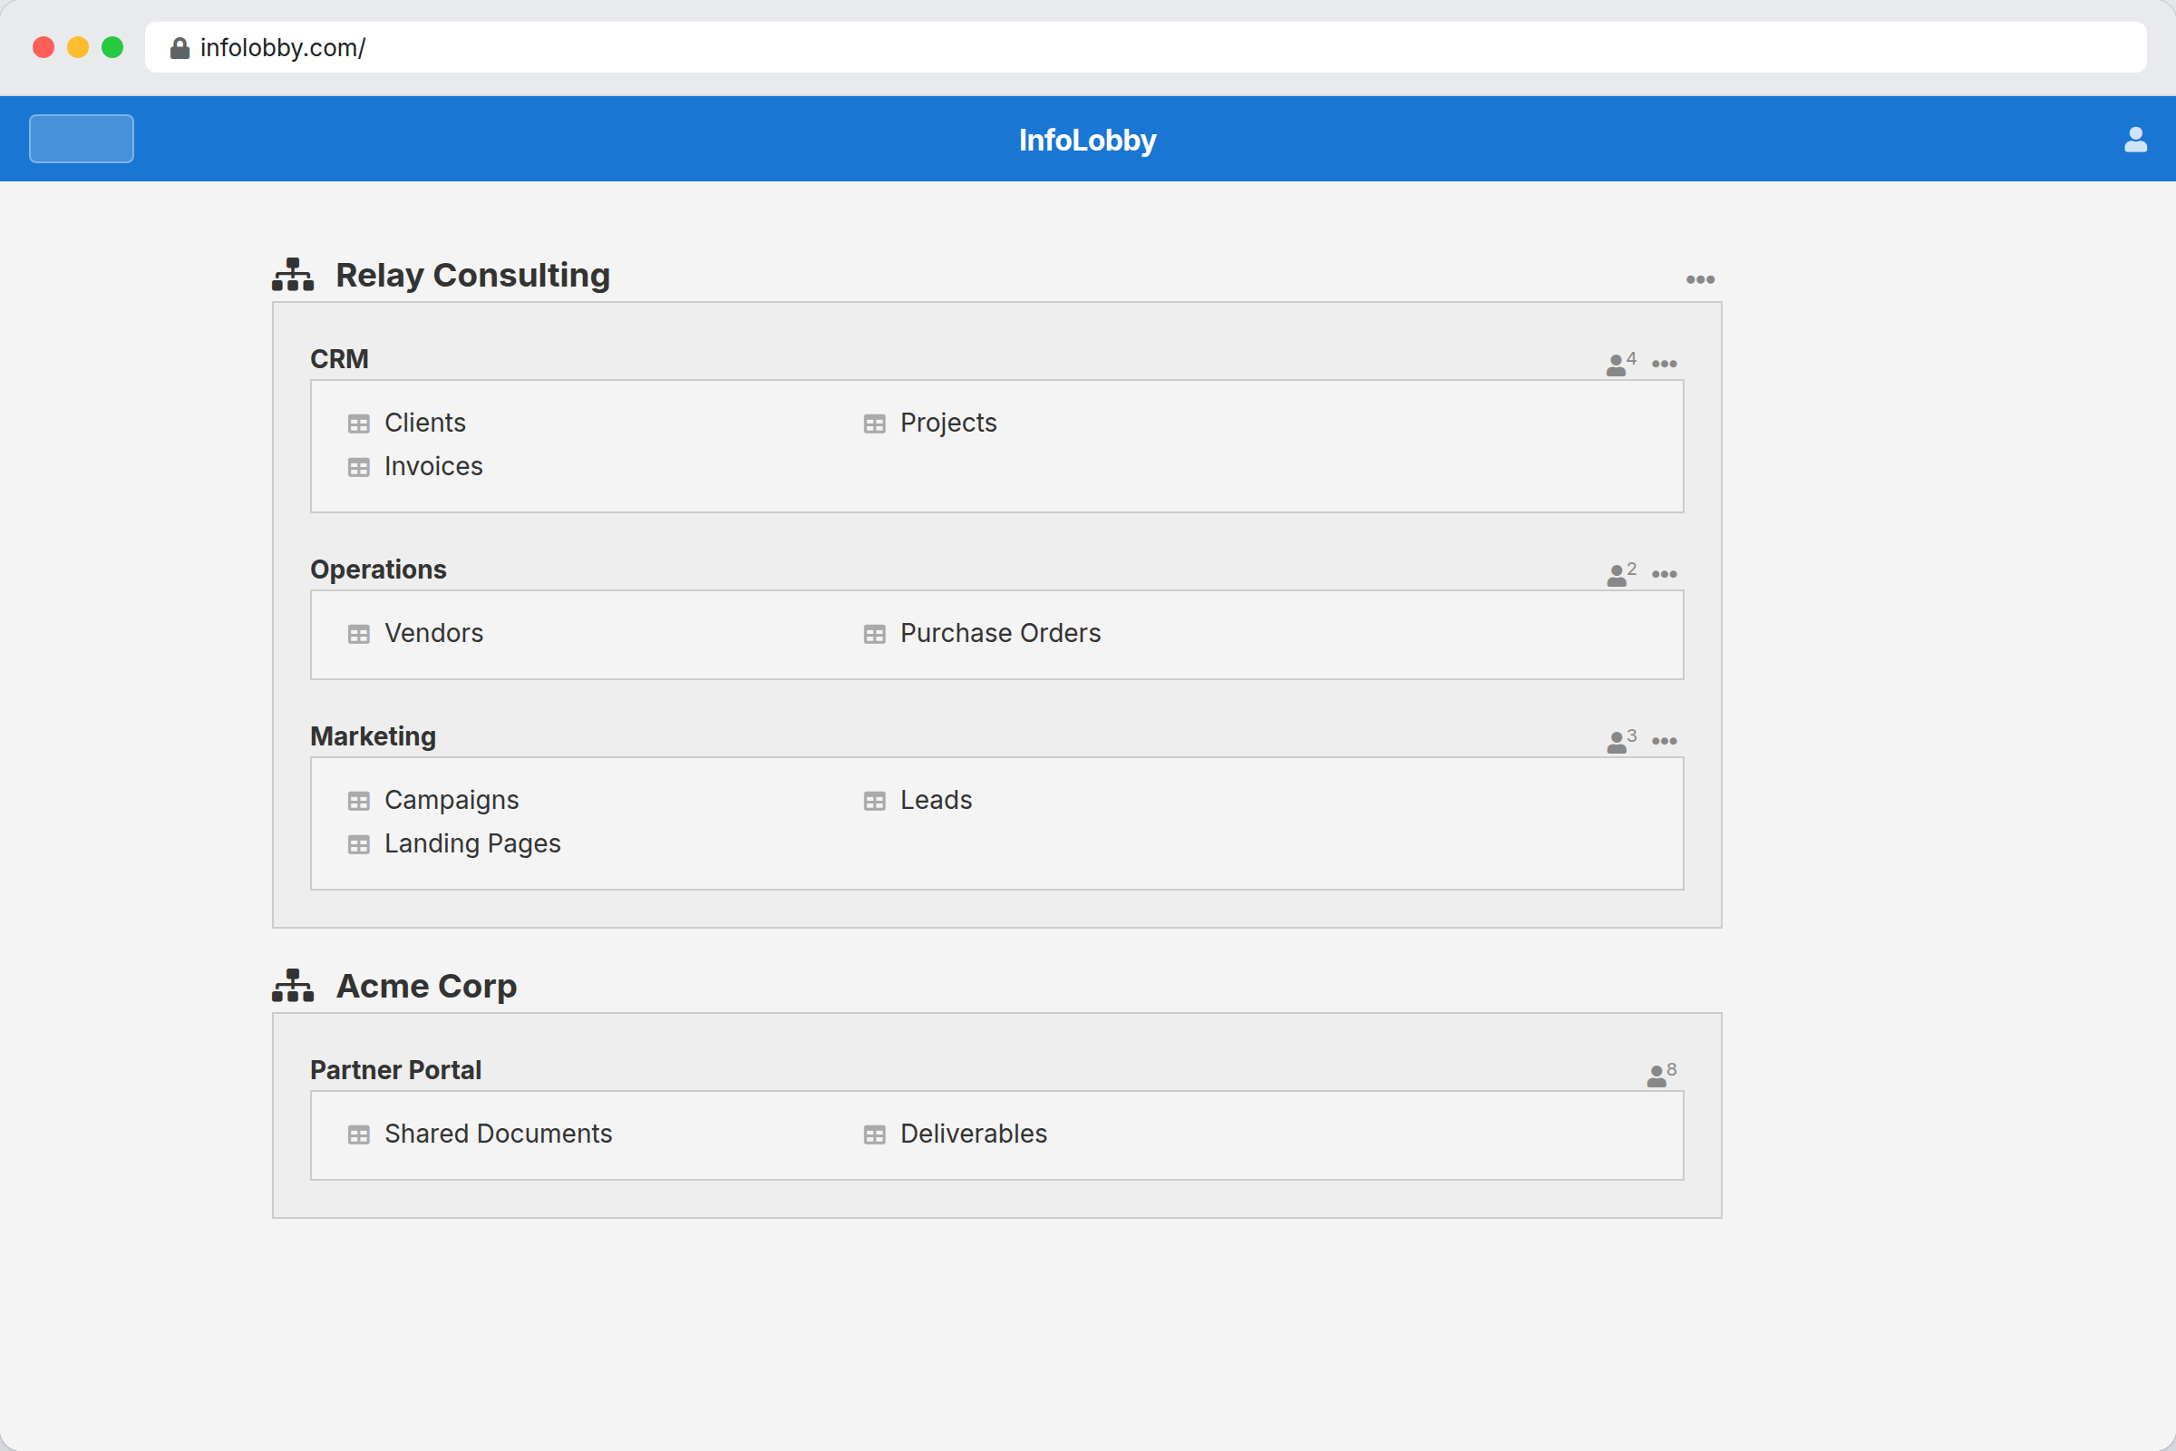Click the Clients table icon
Viewport: 2176px width, 1451px height.
[x=360, y=424]
